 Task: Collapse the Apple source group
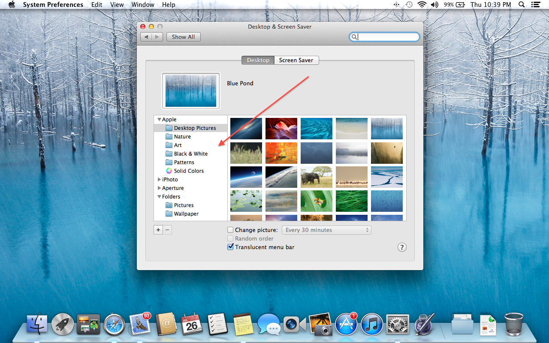point(159,120)
